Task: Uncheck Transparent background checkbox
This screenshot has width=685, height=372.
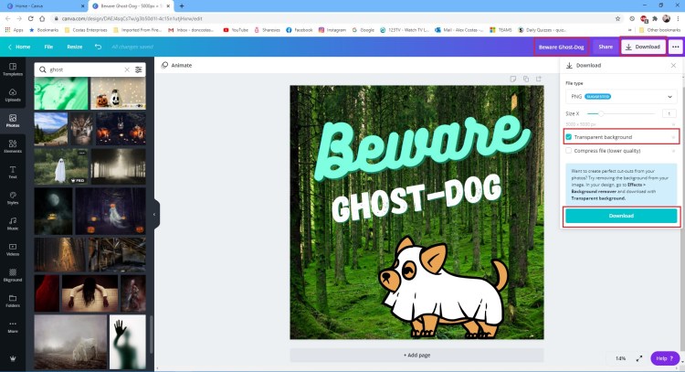Action: pos(569,137)
